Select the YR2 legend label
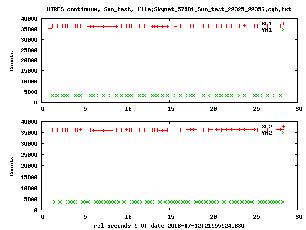The width and height of the screenshot is (306, 230). (267, 133)
